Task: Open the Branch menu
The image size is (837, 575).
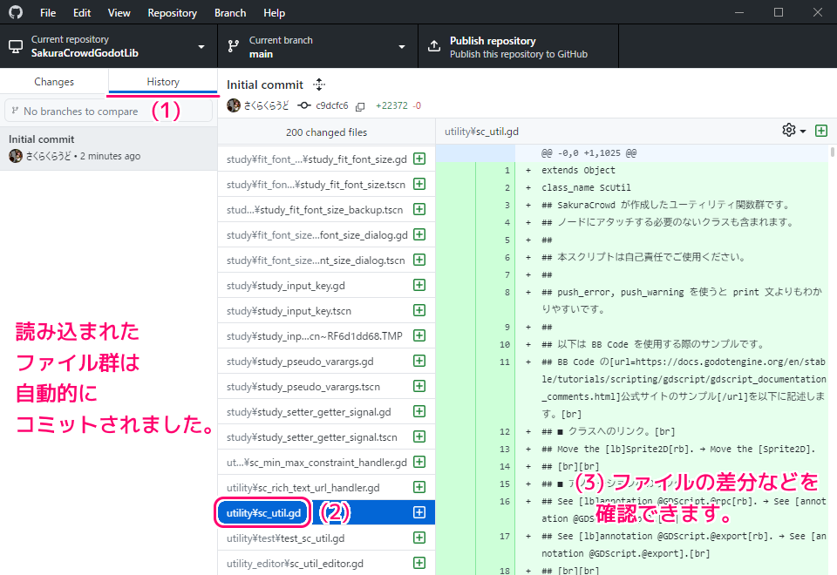Action: pyautogui.click(x=230, y=13)
